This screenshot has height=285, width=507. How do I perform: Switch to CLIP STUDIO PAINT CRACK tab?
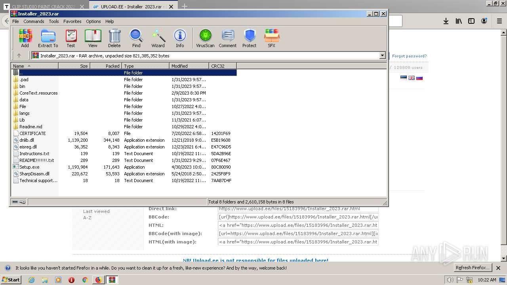coord(44,7)
